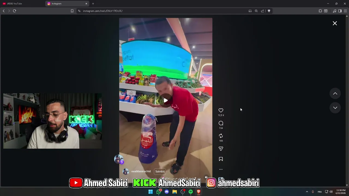Open the Windows Start menu

tap(151, 192)
